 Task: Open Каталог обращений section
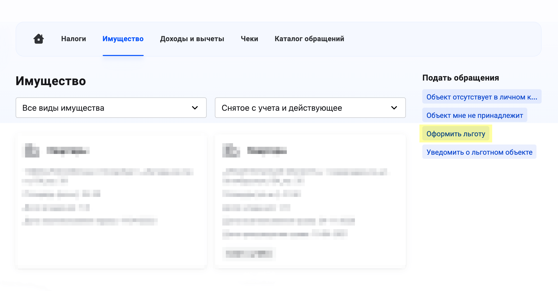point(309,39)
